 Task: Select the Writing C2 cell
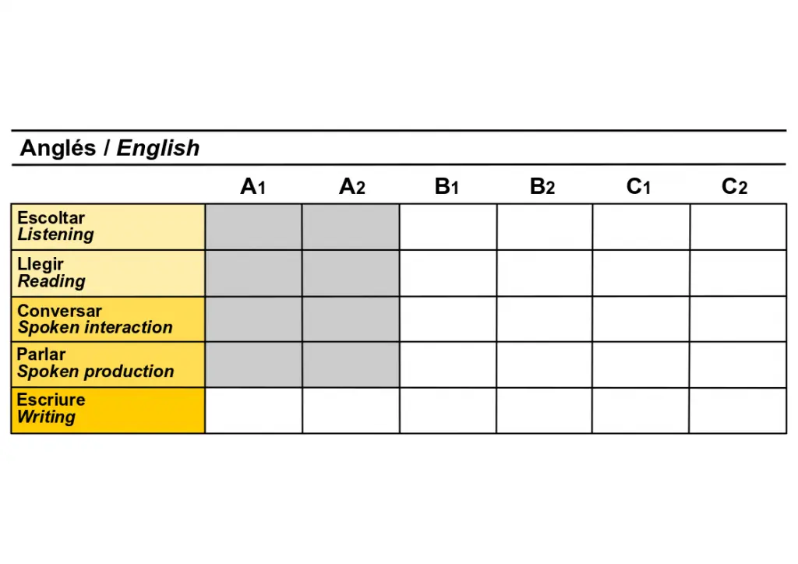click(737, 410)
